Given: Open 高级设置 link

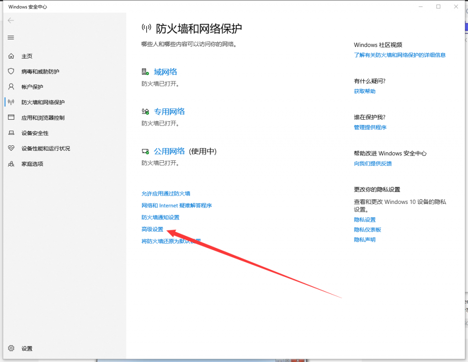Looking at the screenshot, I should 152,229.
